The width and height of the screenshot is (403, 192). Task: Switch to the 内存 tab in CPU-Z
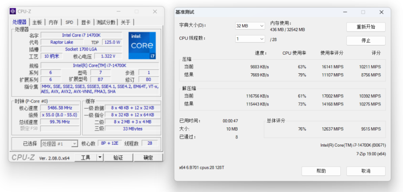coord(53,22)
